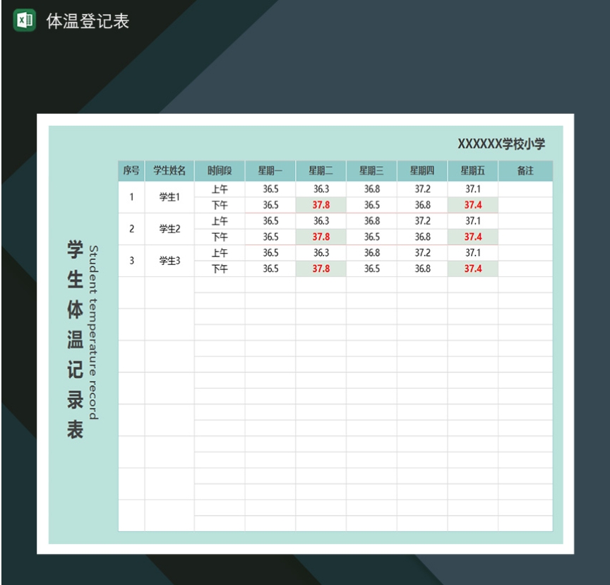Select 学生1 afternoon red 37.4 value

pos(472,205)
